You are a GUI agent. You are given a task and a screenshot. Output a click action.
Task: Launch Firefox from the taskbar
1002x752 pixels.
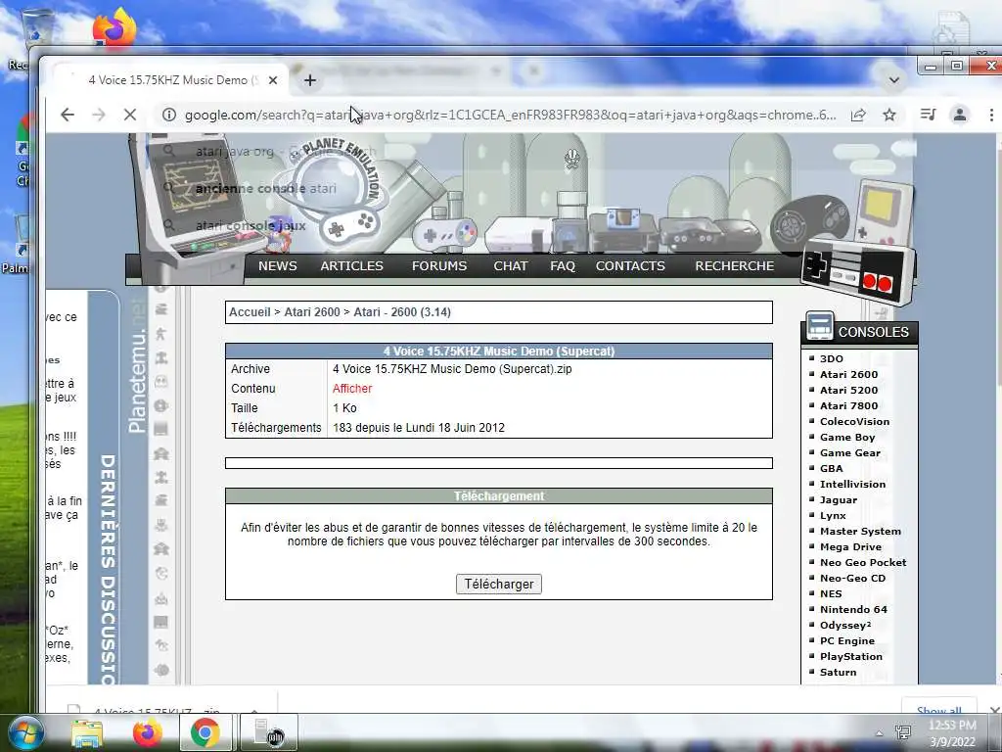[x=148, y=732]
